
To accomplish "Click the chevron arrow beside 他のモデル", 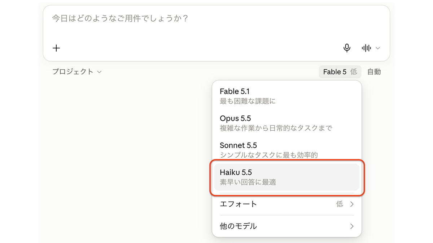I will 352,226.
